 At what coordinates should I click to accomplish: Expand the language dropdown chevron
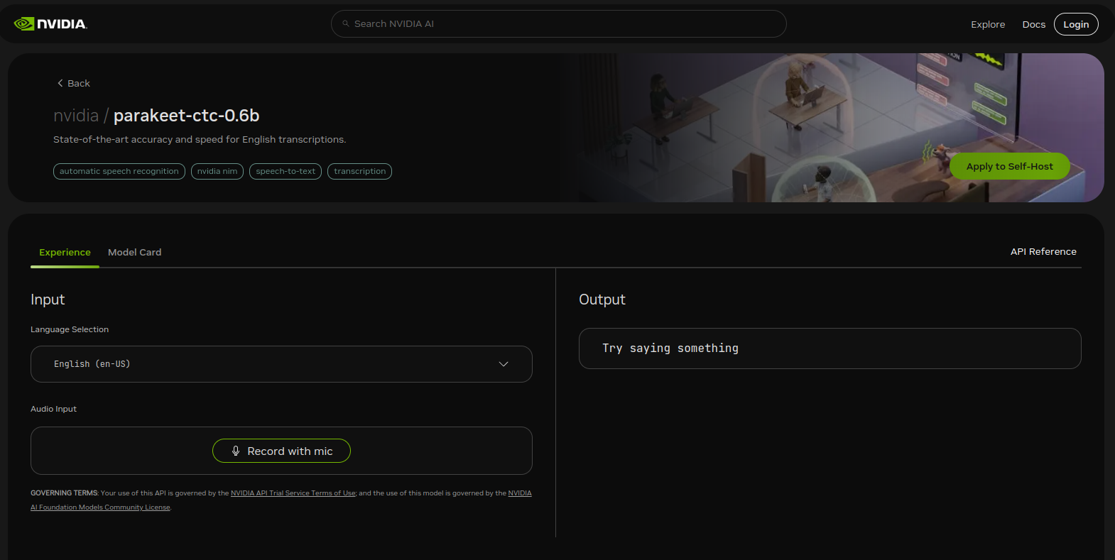(504, 364)
